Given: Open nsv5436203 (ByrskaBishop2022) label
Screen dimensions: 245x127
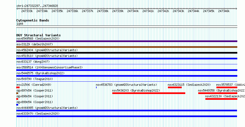Looking at the screenshot, I should (136, 90).
